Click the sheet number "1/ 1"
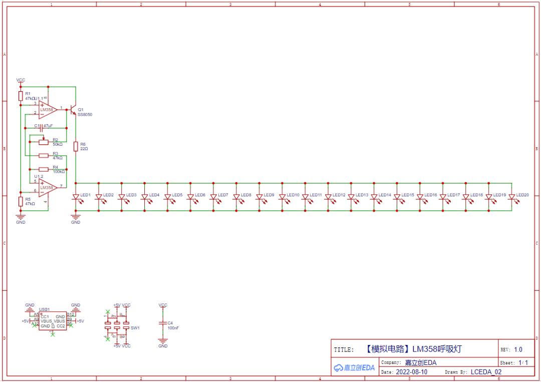The image size is (541, 382). [523, 362]
